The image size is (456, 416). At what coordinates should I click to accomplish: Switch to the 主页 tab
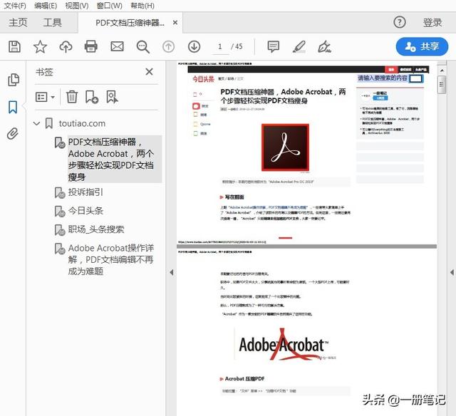[18, 22]
